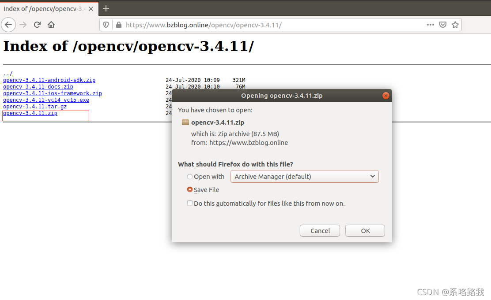
Task: Select the Save File radio button
Action: [190, 190]
